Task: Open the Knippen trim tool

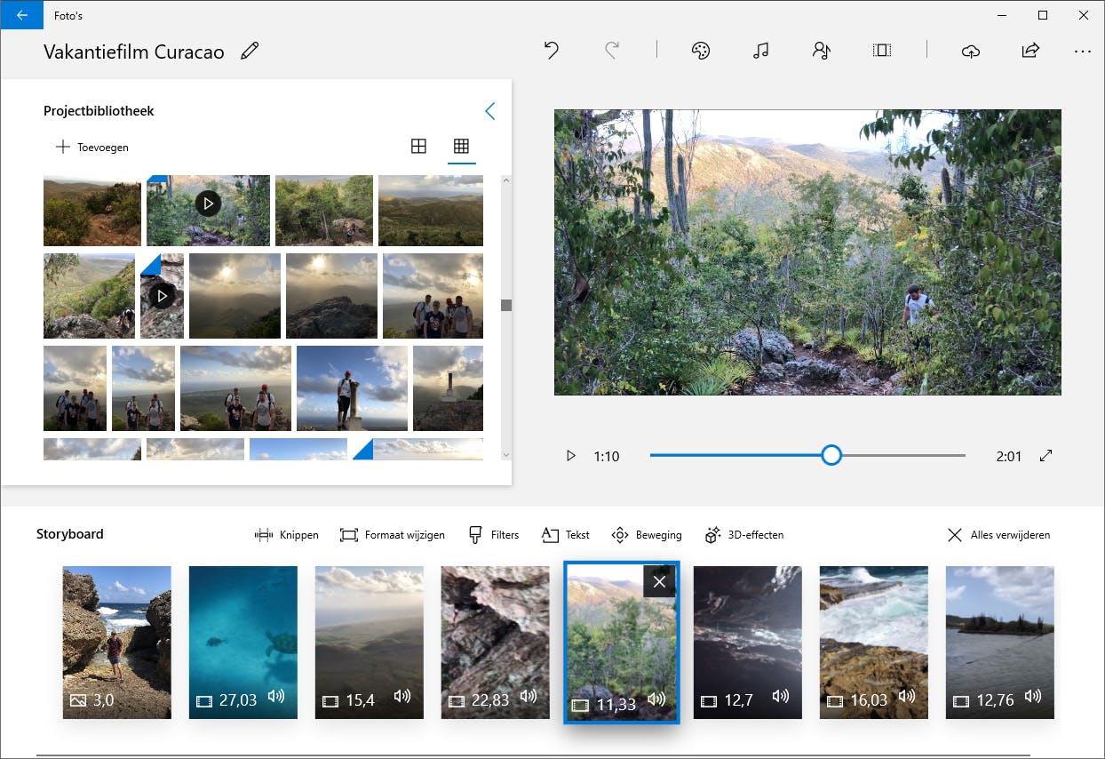Action: (286, 535)
